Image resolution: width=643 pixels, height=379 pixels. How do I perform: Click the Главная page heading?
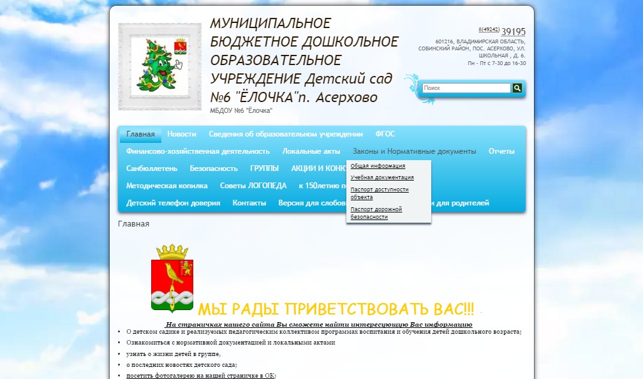click(x=133, y=223)
